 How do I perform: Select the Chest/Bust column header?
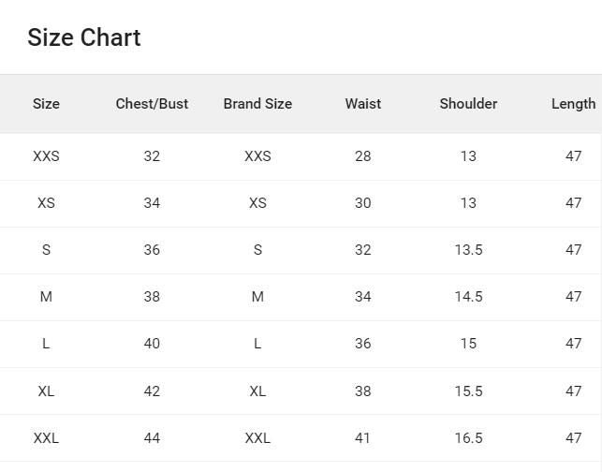click(x=152, y=104)
